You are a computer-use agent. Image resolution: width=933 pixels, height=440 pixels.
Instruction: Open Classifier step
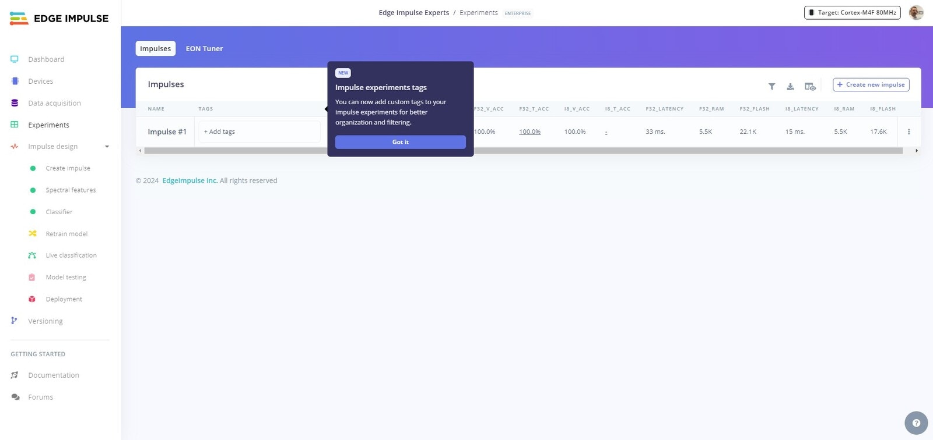[59, 212]
